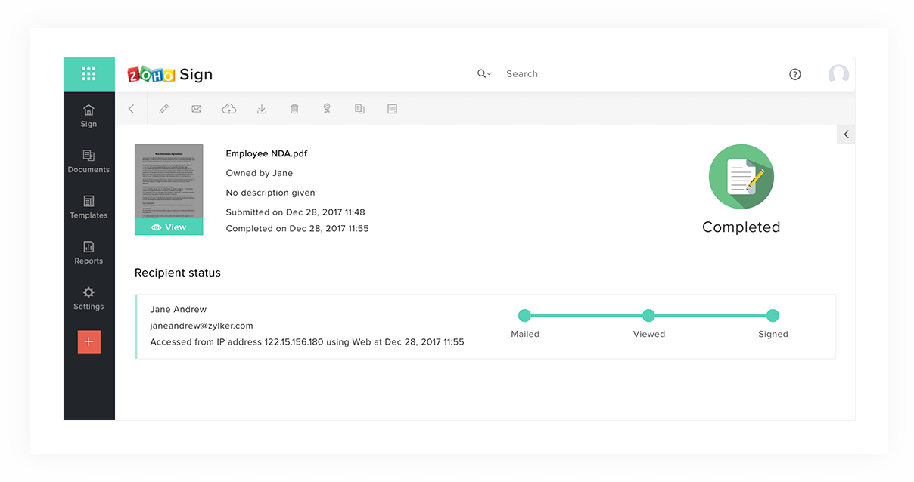Open Documents section in sidebar

tap(89, 162)
